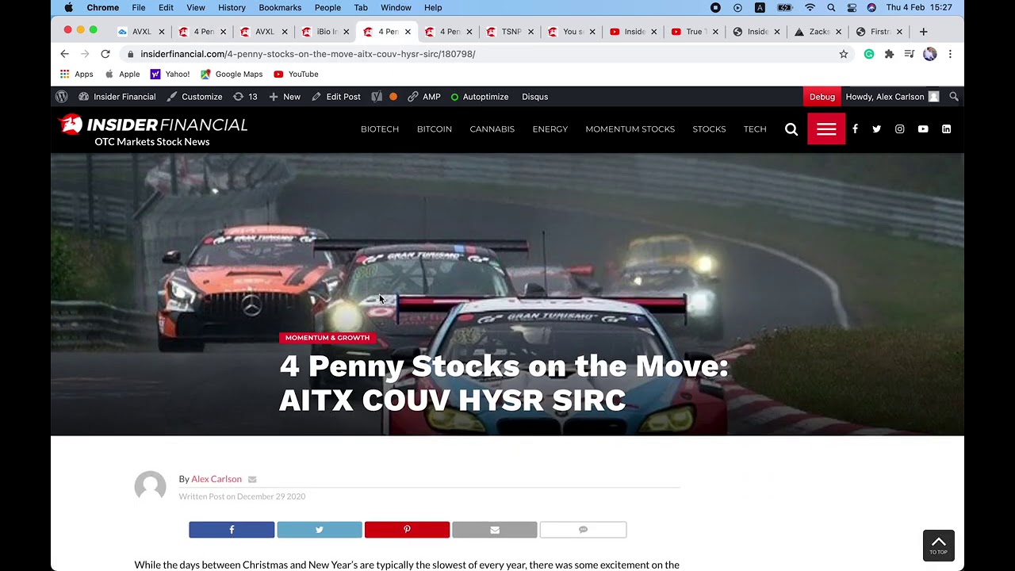Open Howdy, Alex Carlson account menu

(x=892, y=97)
